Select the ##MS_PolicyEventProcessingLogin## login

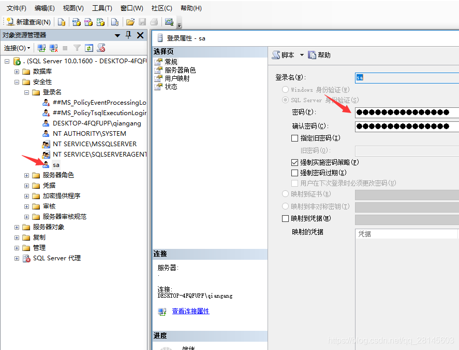click(x=99, y=102)
